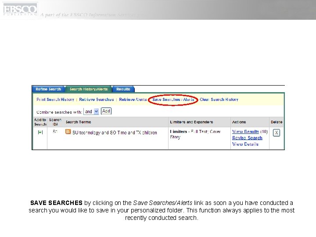This screenshot has width=316, height=237.
Task: Click Revise Search link
Action: [x=247, y=138]
